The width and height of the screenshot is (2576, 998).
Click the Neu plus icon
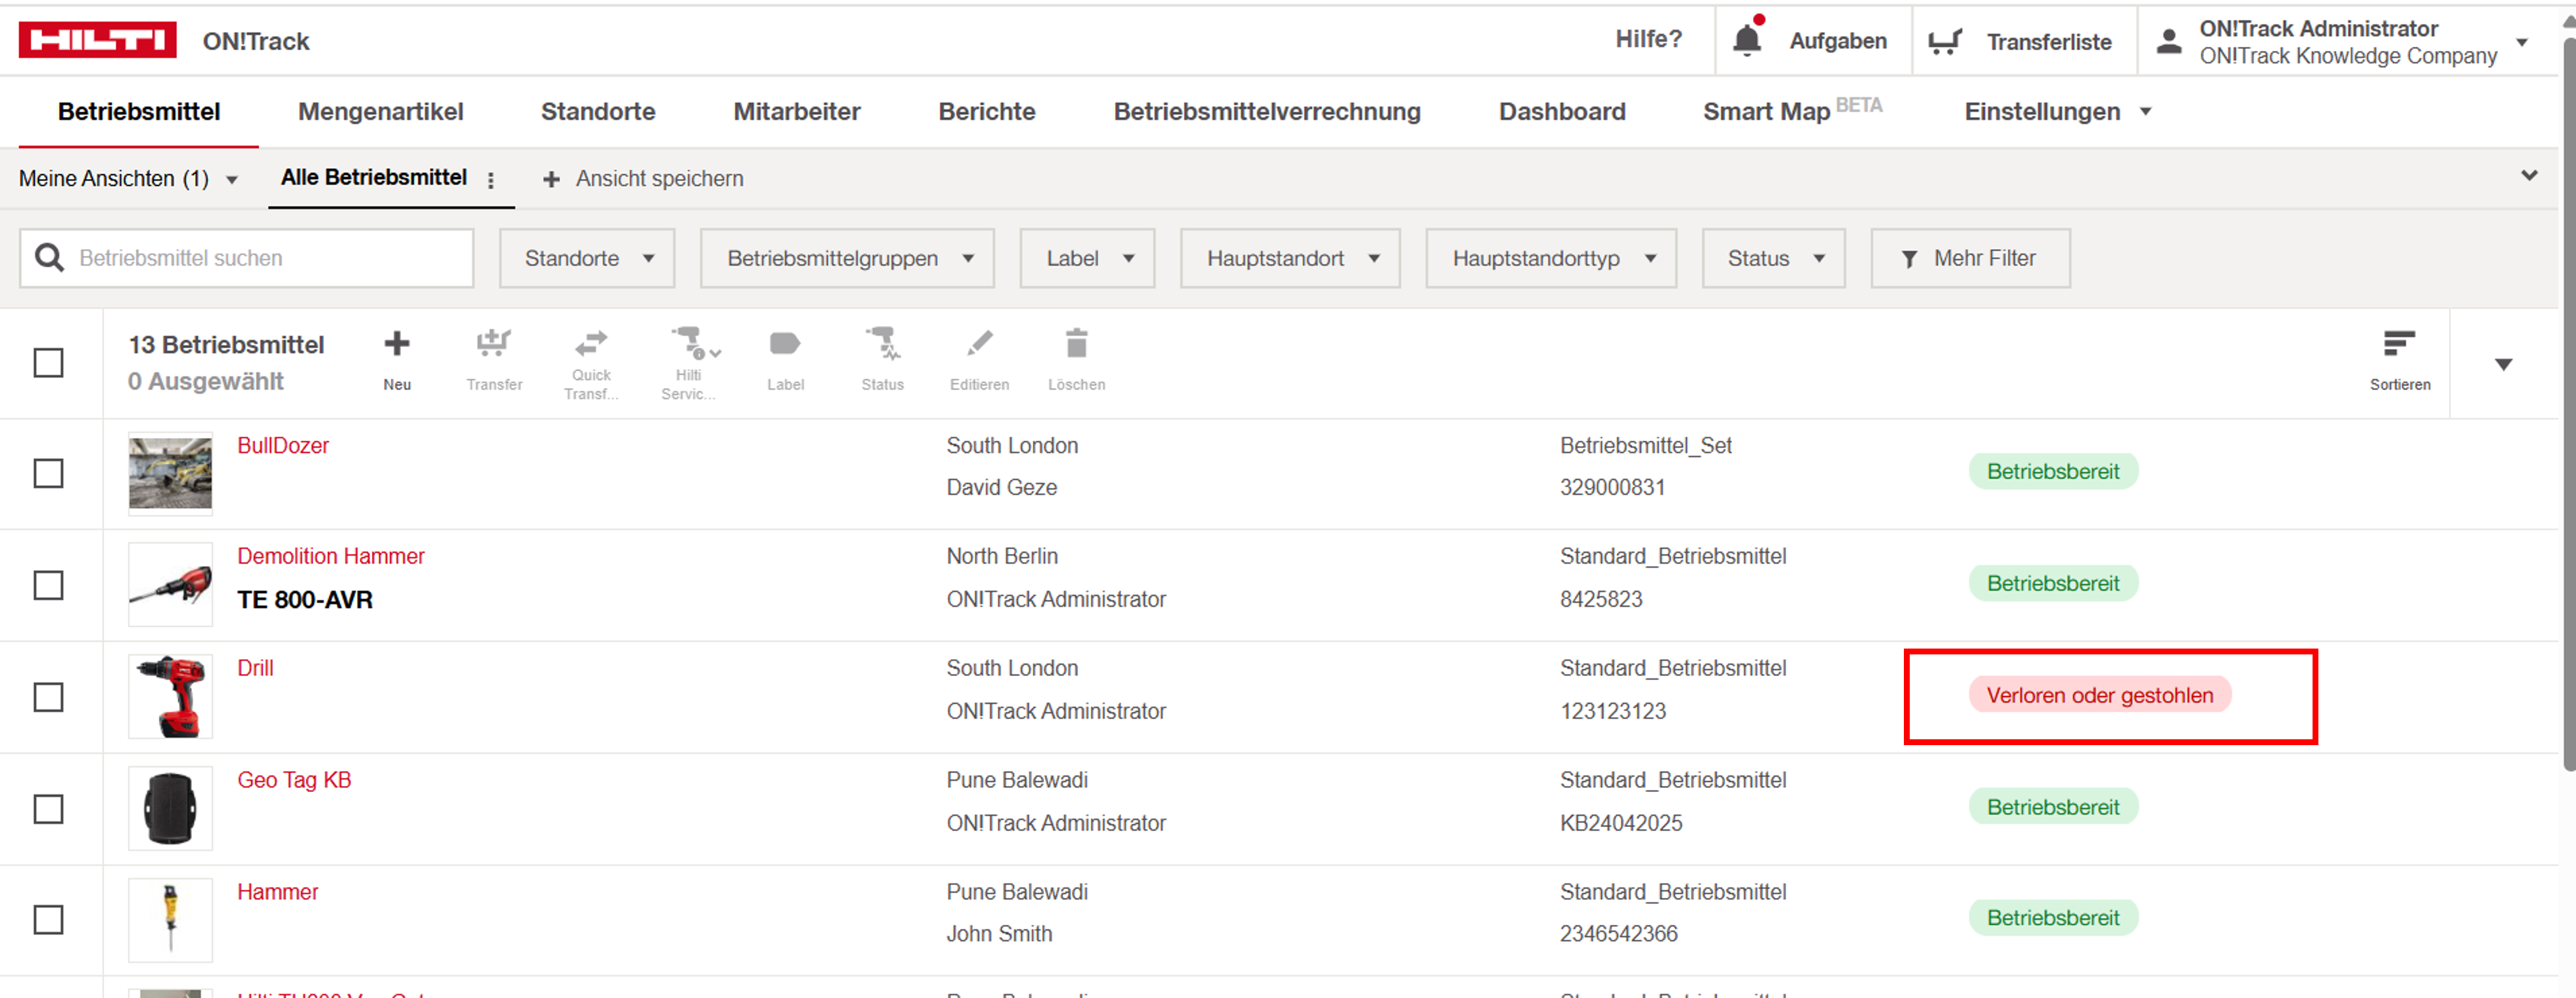pos(397,345)
